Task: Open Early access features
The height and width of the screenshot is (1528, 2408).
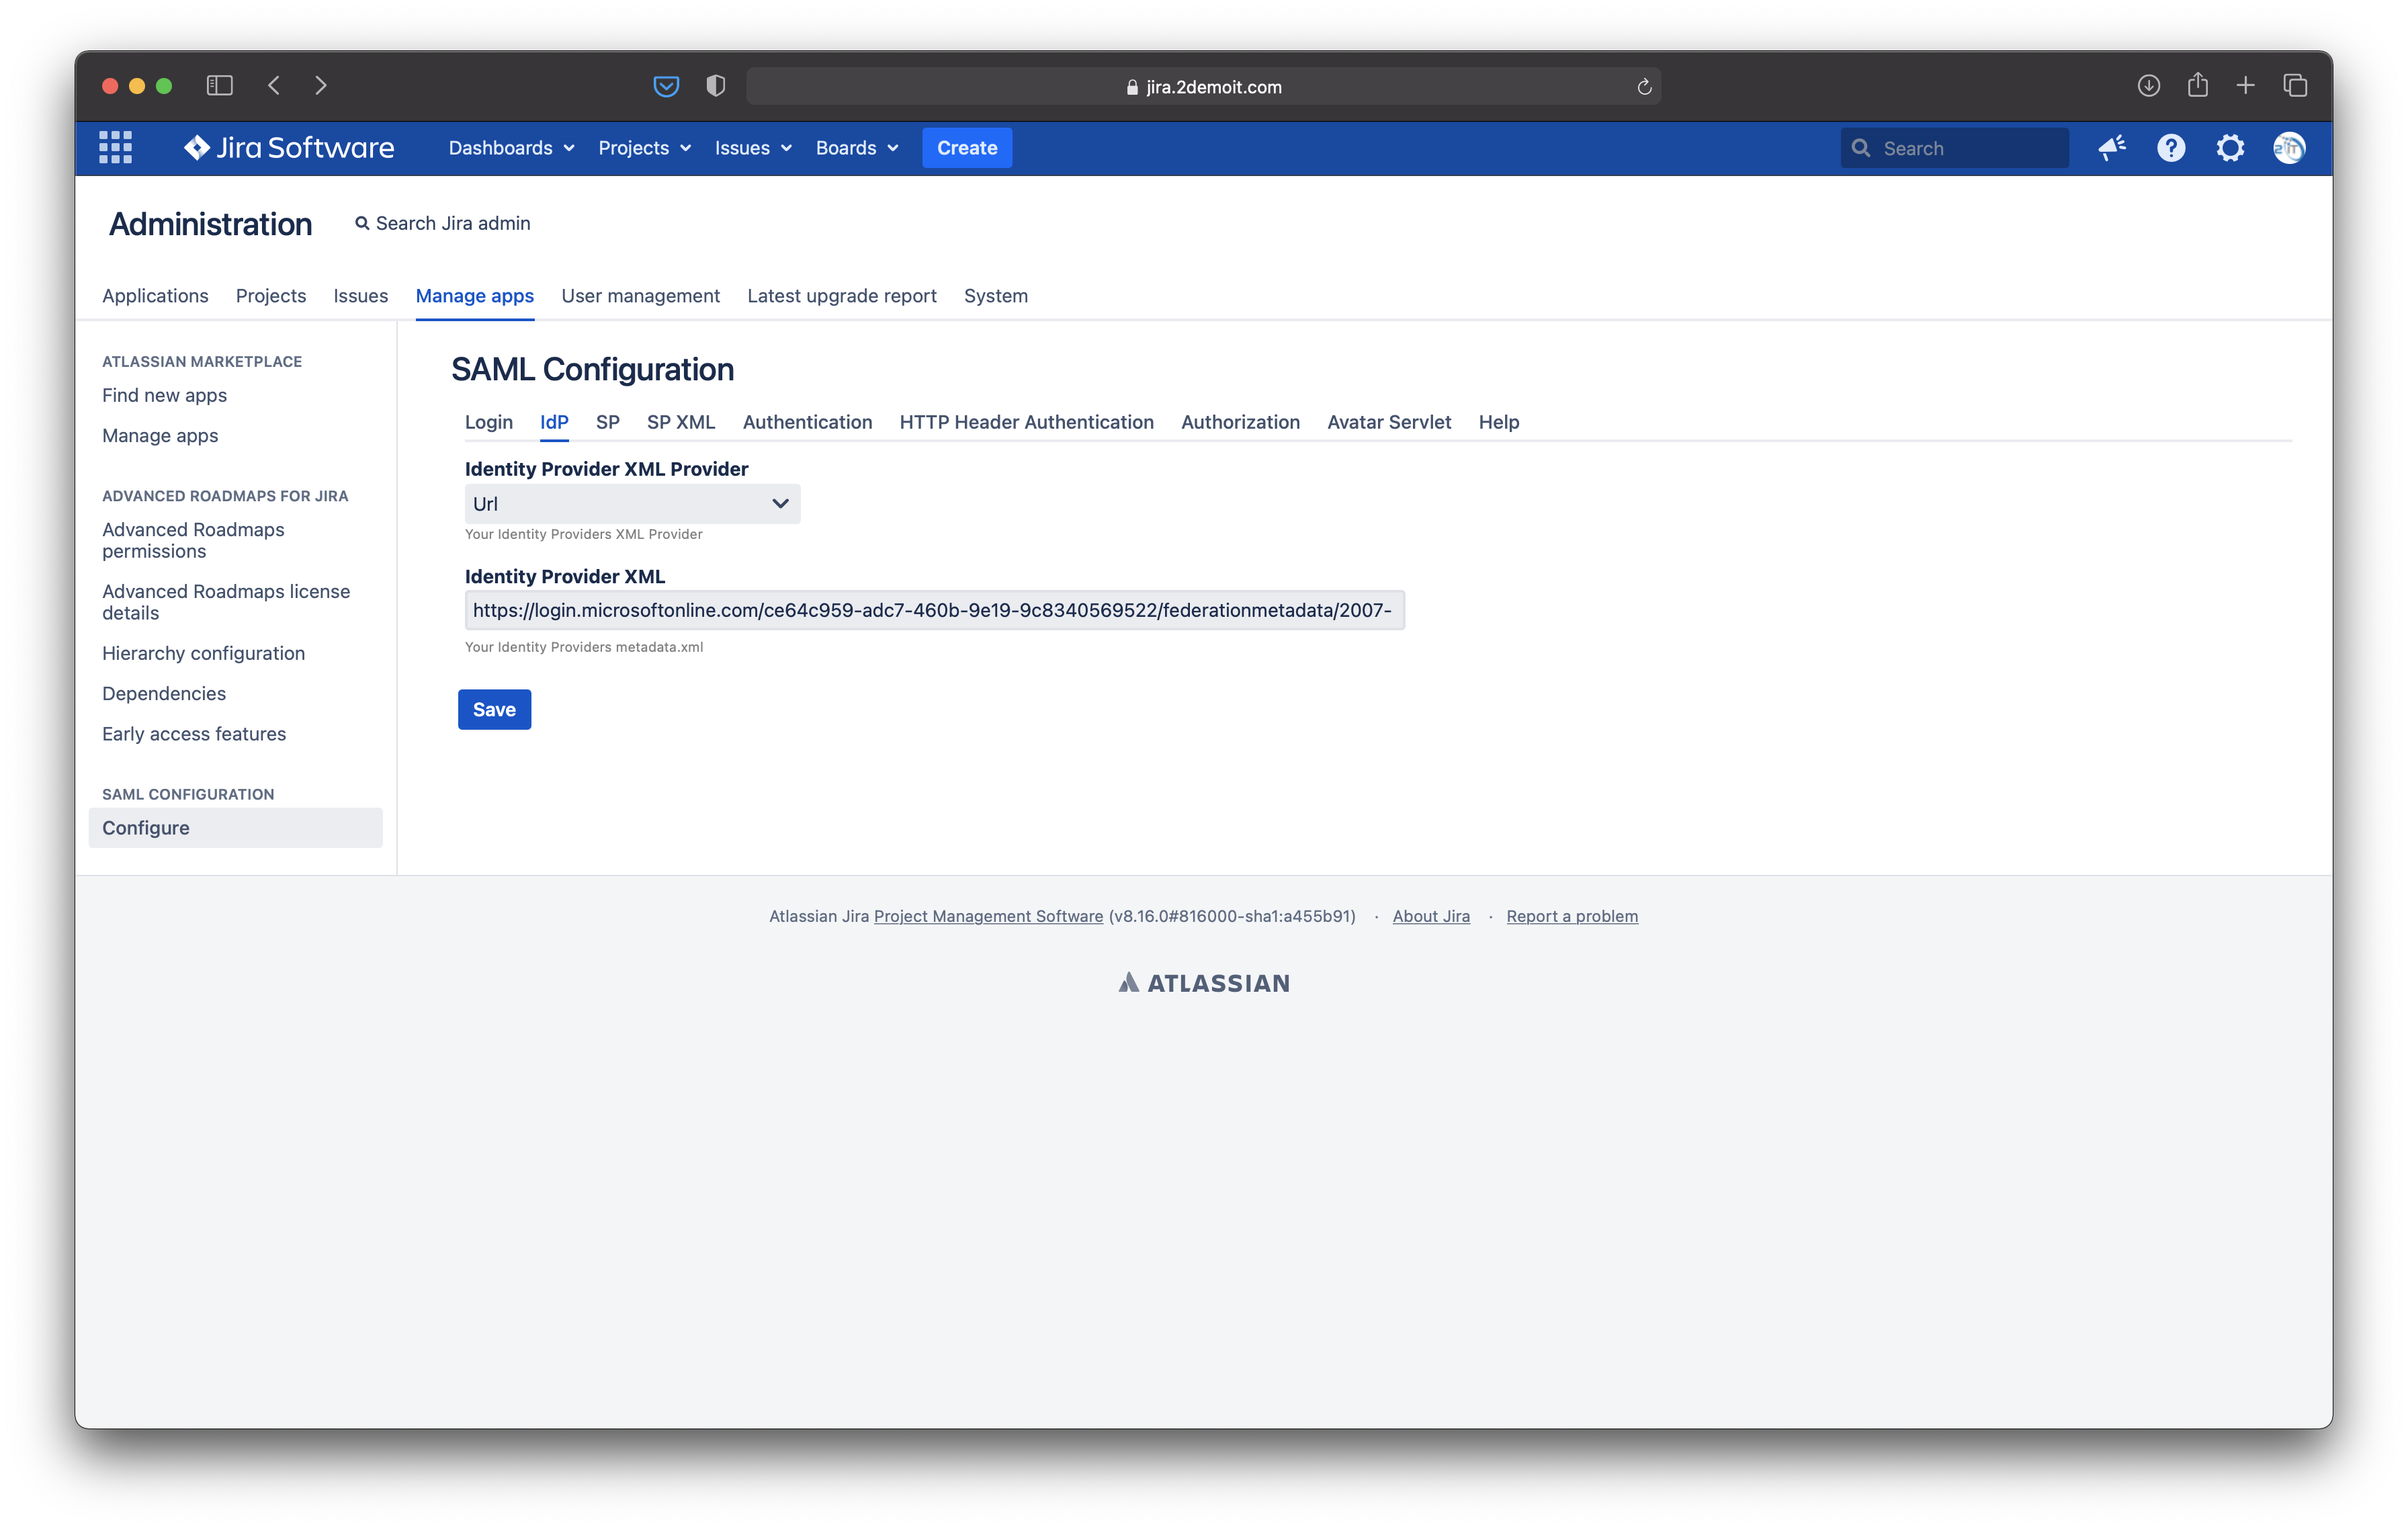Action: [194, 734]
